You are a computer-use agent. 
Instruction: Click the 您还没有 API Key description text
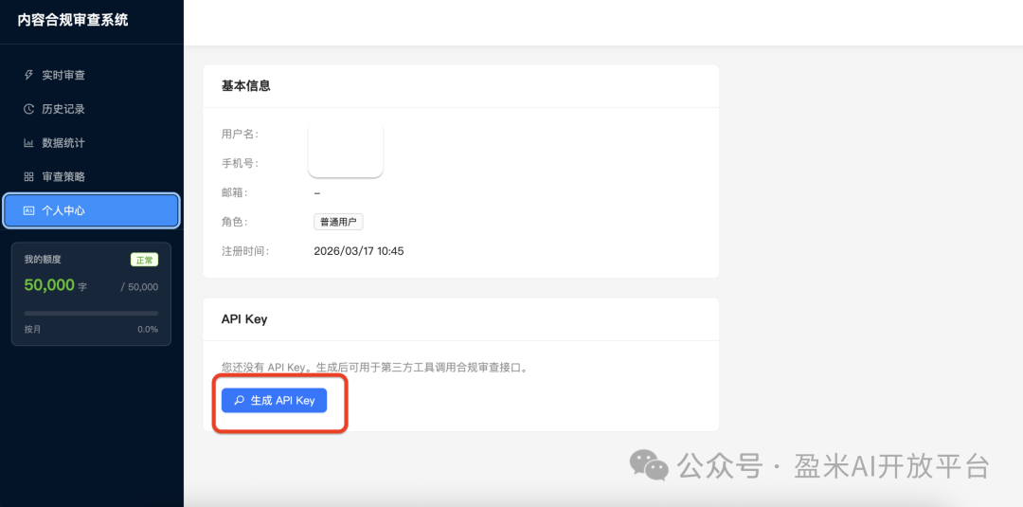[x=375, y=368]
